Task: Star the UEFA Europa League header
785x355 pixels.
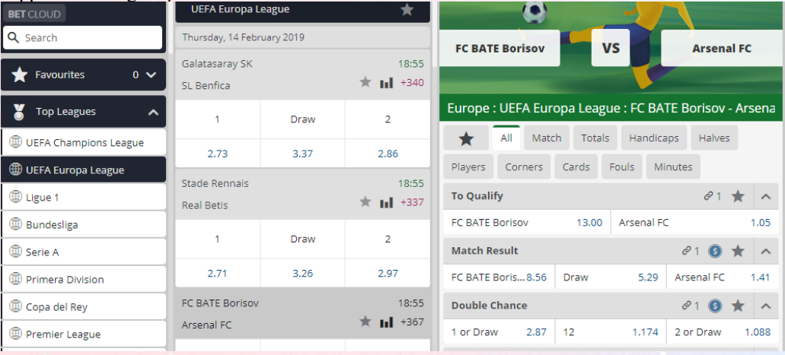Action: (407, 9)
